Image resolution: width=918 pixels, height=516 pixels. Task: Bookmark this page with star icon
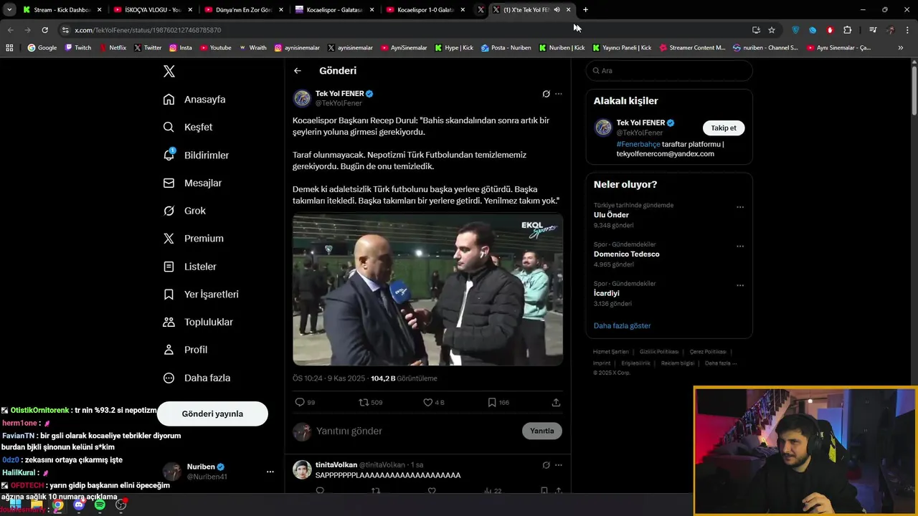[772, 30]
